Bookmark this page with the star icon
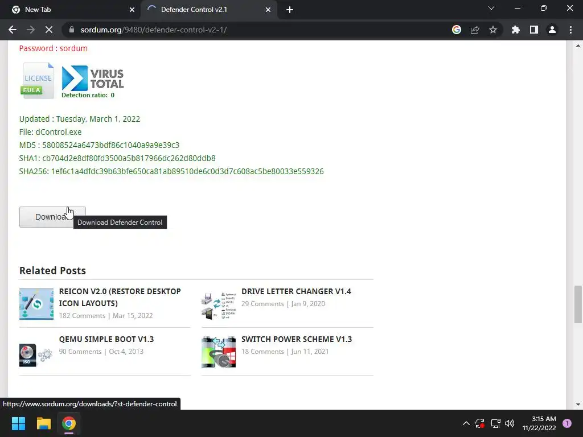 point(493,30)
